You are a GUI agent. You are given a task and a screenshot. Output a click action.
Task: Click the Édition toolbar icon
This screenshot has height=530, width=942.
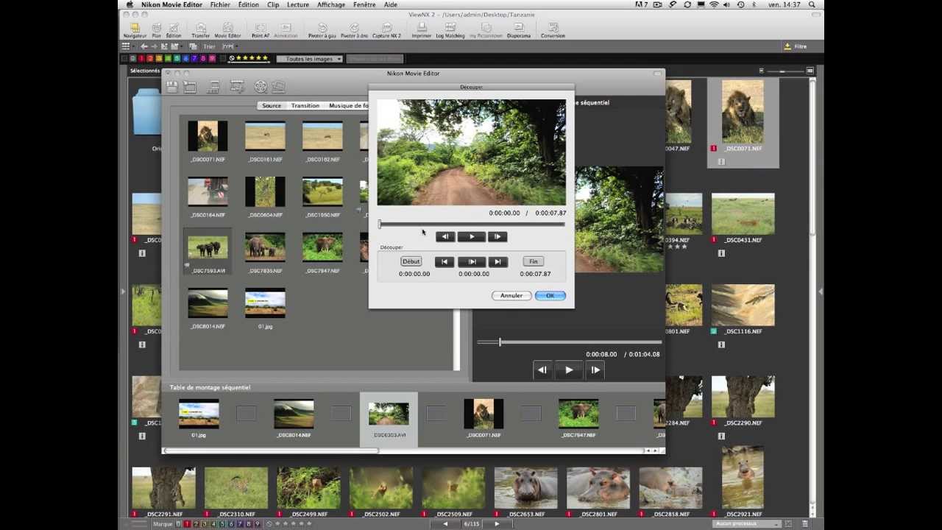pyautogui.click(x=173, y=30)
